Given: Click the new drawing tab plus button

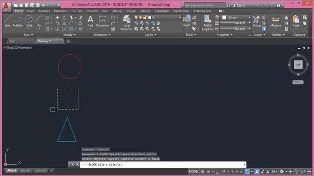Looking at the screenshot, I should pyautogui.click(x=68, y=41).
